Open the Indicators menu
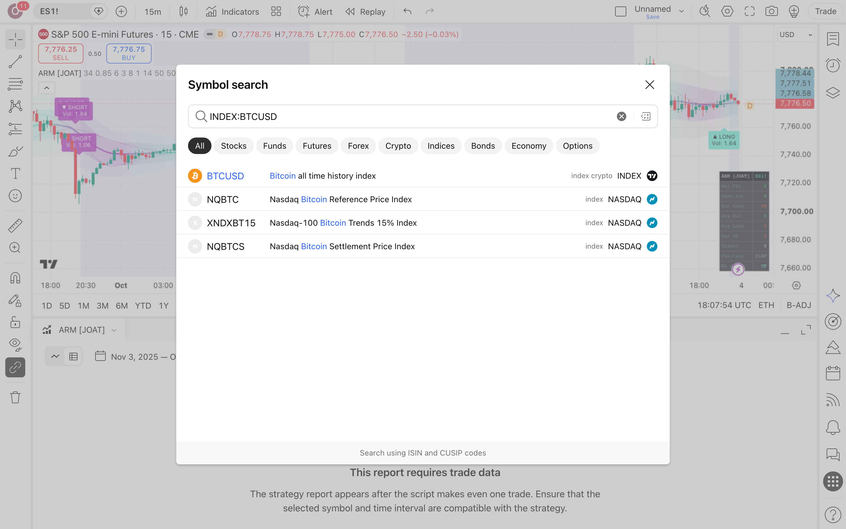The image size is (846, 529). pos(232,11)
